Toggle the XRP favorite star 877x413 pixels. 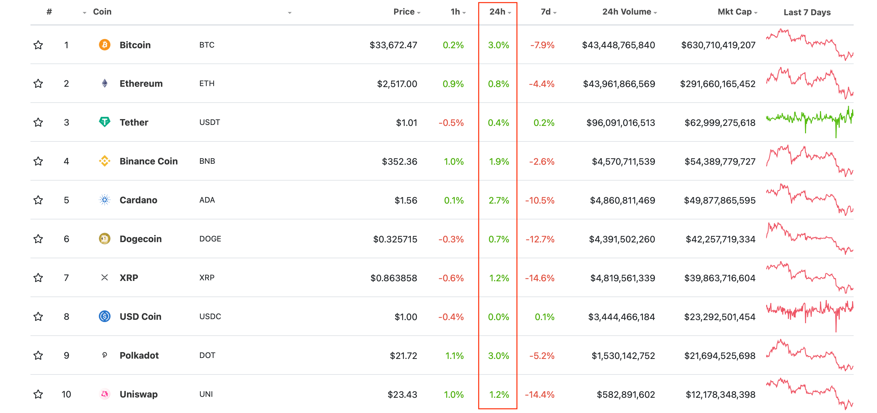tap(38, 278)
